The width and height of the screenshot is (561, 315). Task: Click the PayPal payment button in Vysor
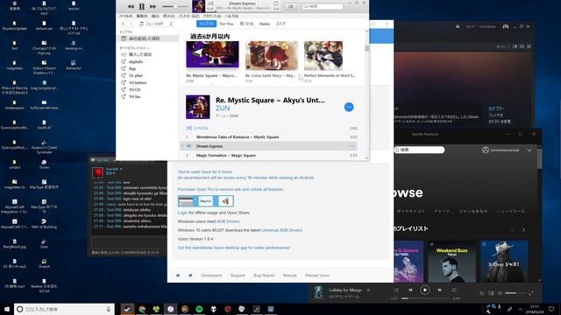(x=206, y=201)
